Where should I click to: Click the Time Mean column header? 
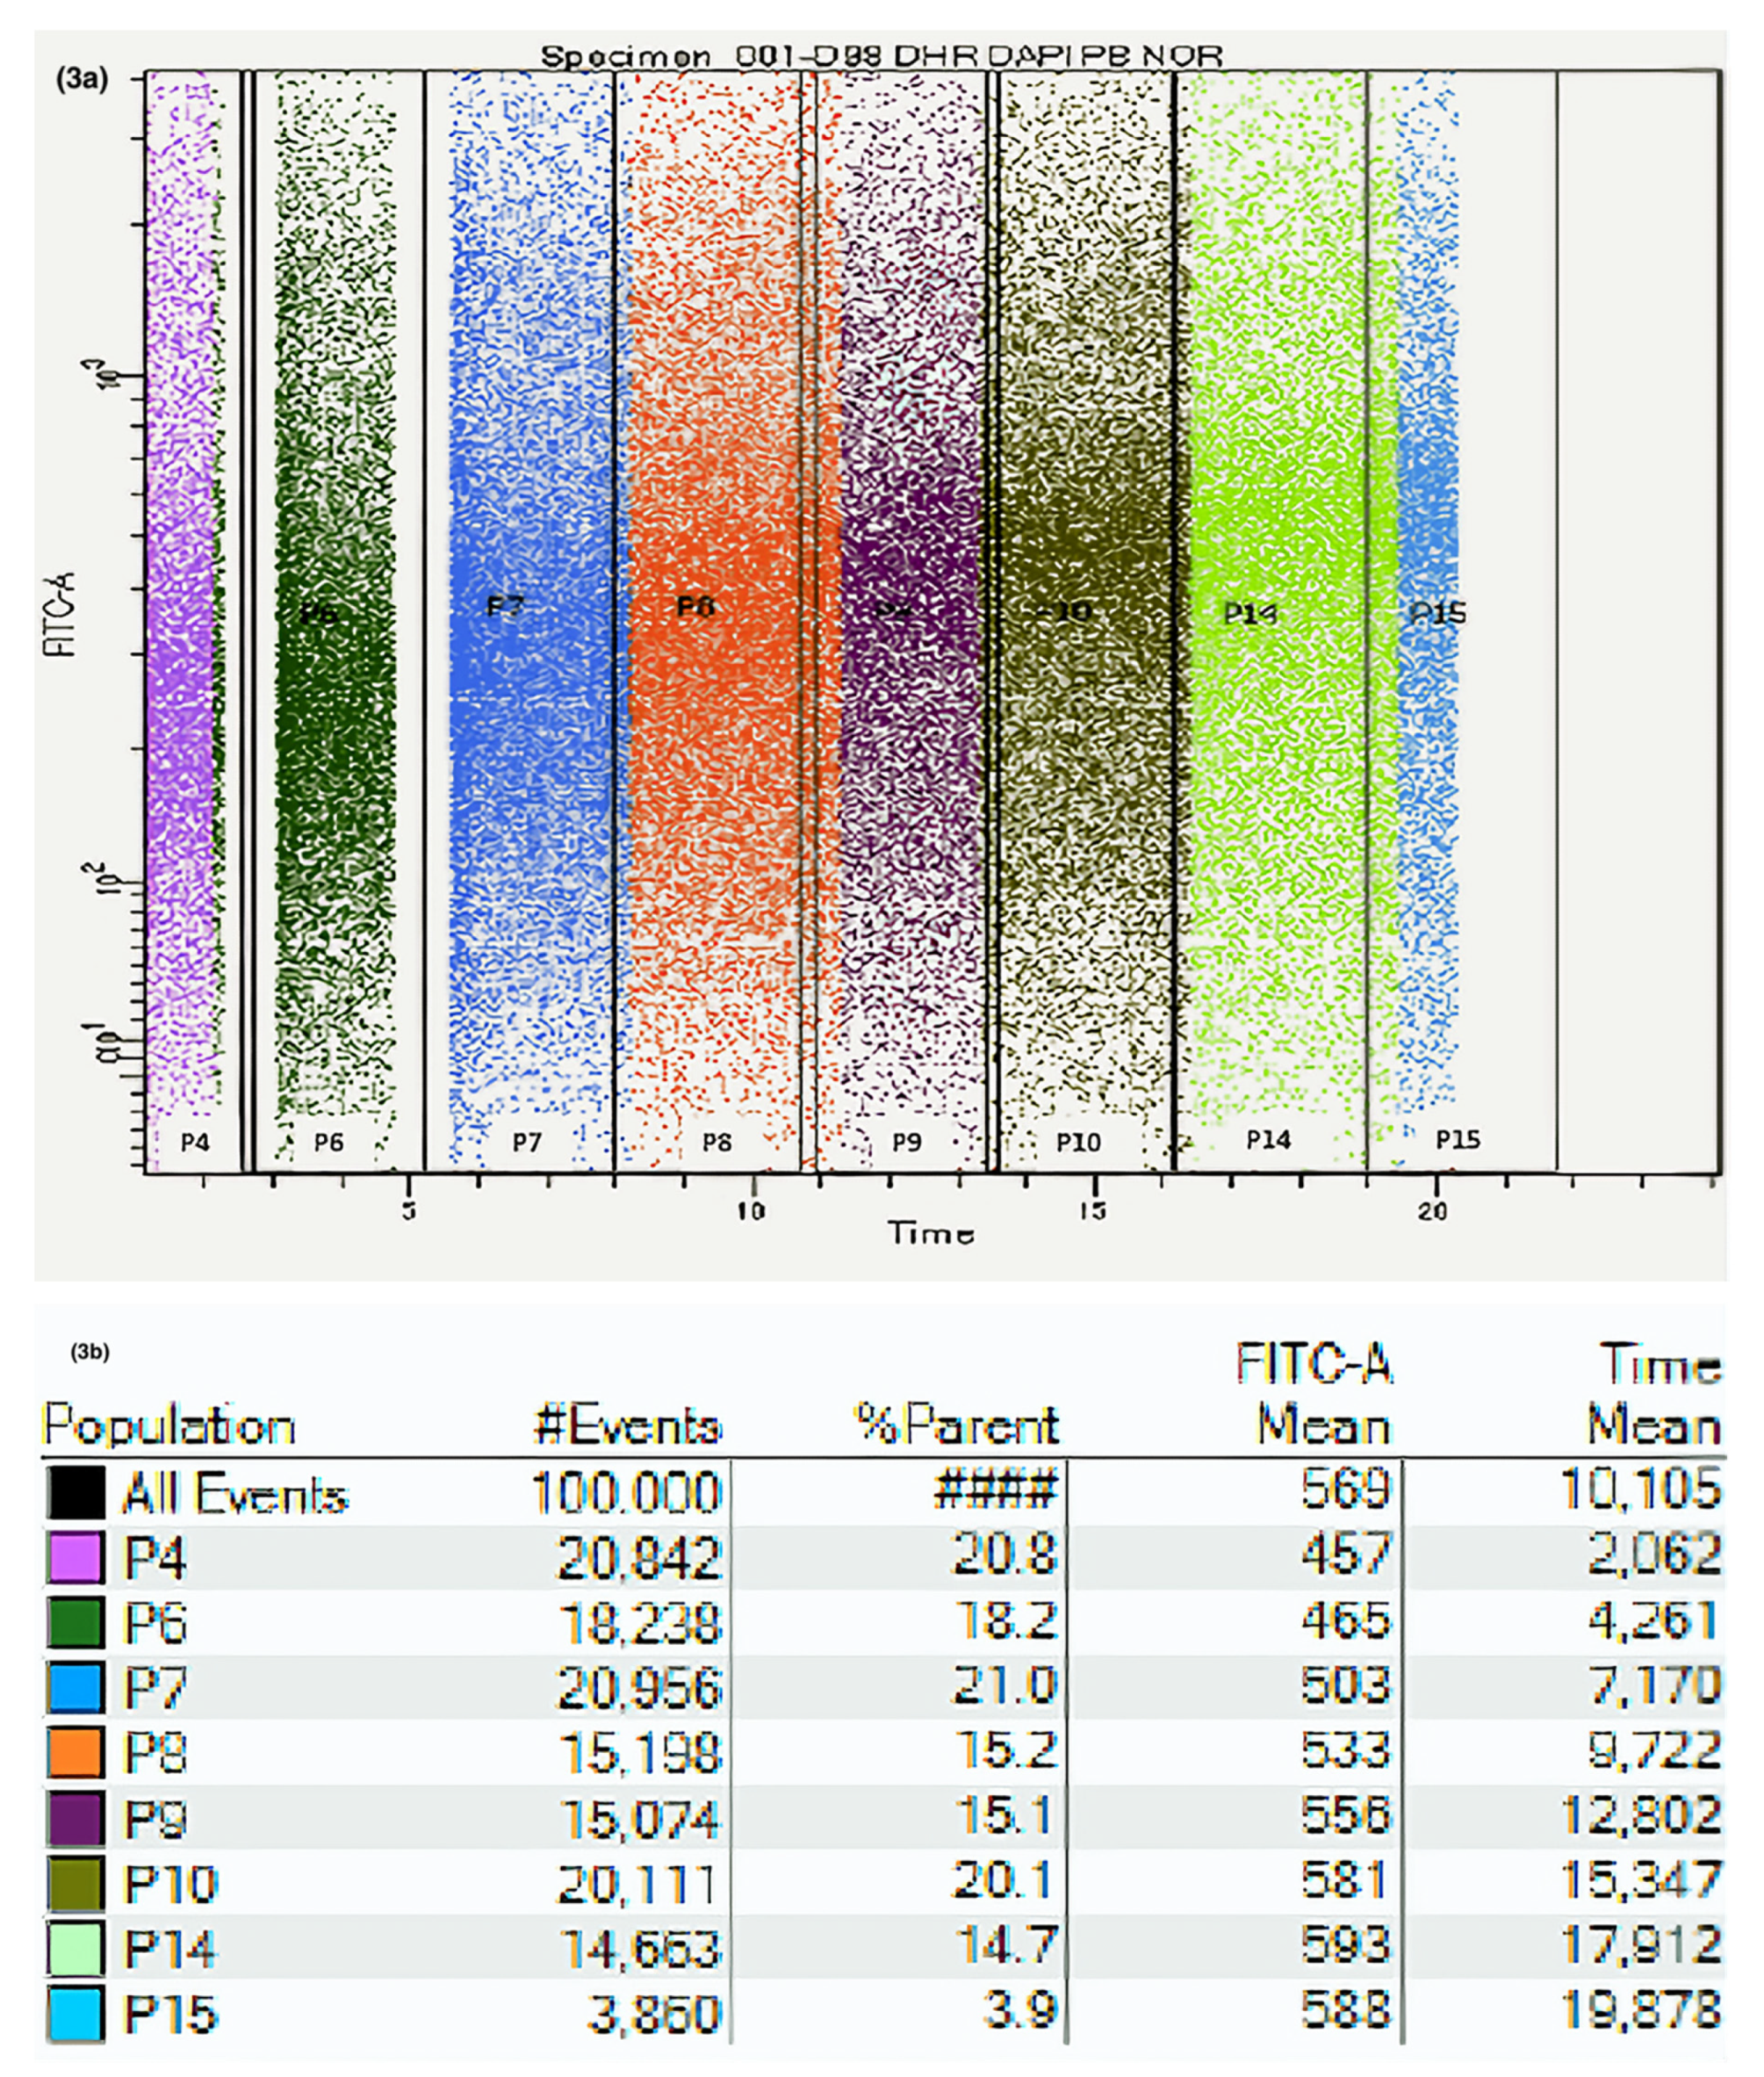tap(1657, 1393)
